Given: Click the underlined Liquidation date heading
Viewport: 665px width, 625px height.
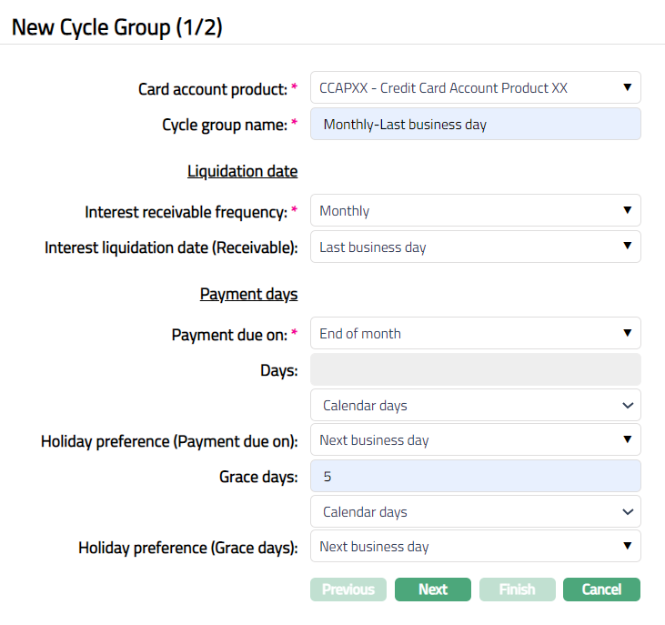Looking at the screenshot, I should pyautogui.click(x=242, y=171).
